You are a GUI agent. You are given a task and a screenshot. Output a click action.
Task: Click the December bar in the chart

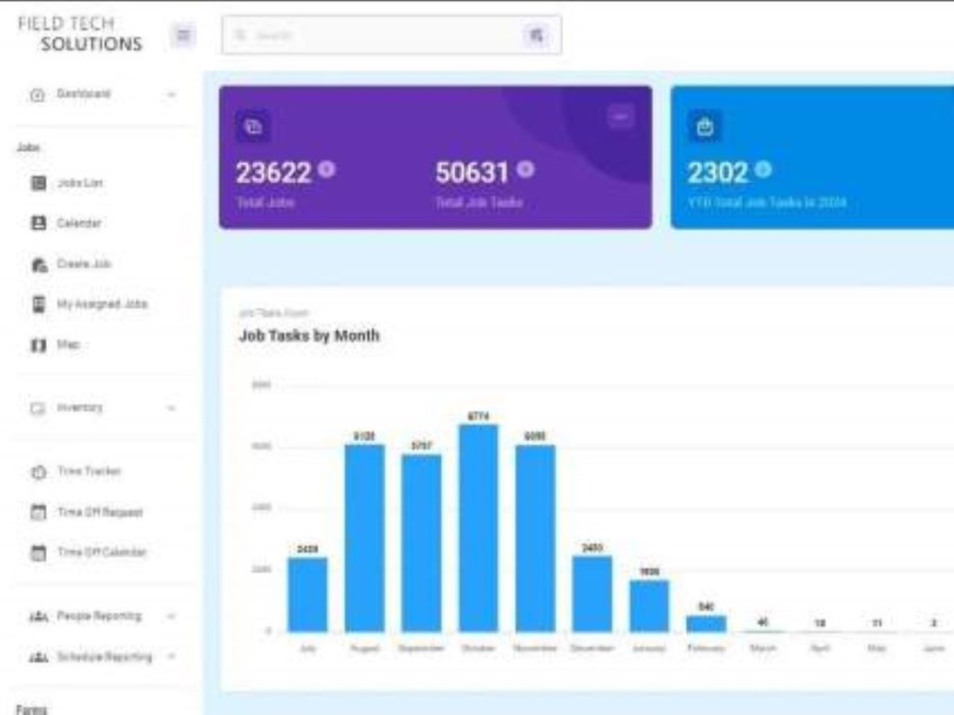click(592, 593)
